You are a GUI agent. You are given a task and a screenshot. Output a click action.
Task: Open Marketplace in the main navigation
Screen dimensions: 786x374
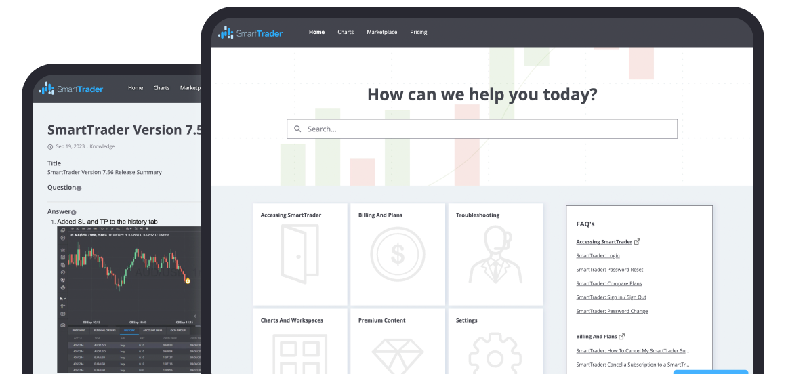(381, 33)
